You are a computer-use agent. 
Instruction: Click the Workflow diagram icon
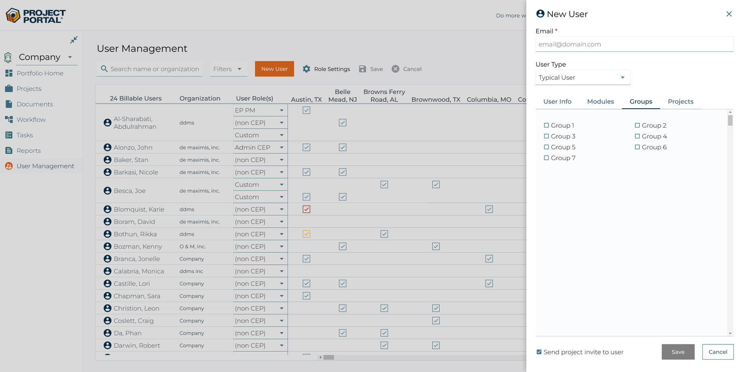(9, 120)
